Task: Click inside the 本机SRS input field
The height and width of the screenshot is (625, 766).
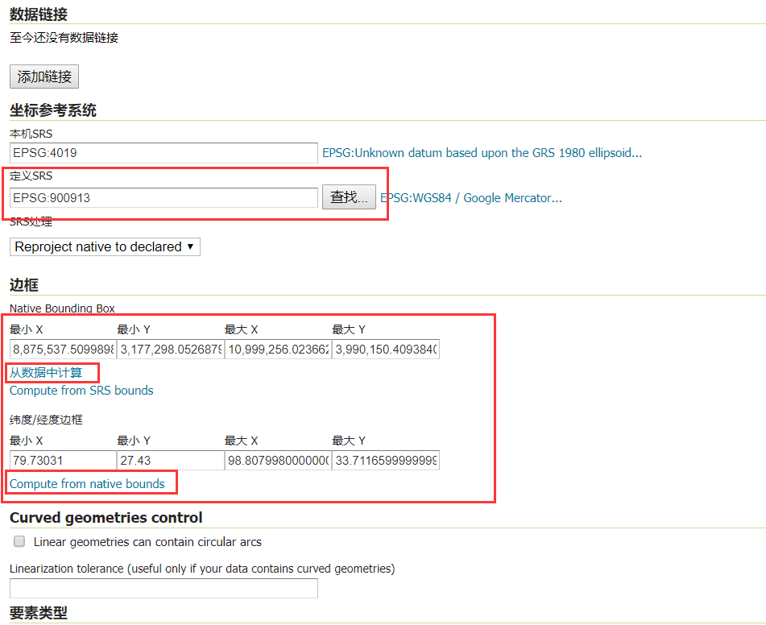Action: point(161,152)
